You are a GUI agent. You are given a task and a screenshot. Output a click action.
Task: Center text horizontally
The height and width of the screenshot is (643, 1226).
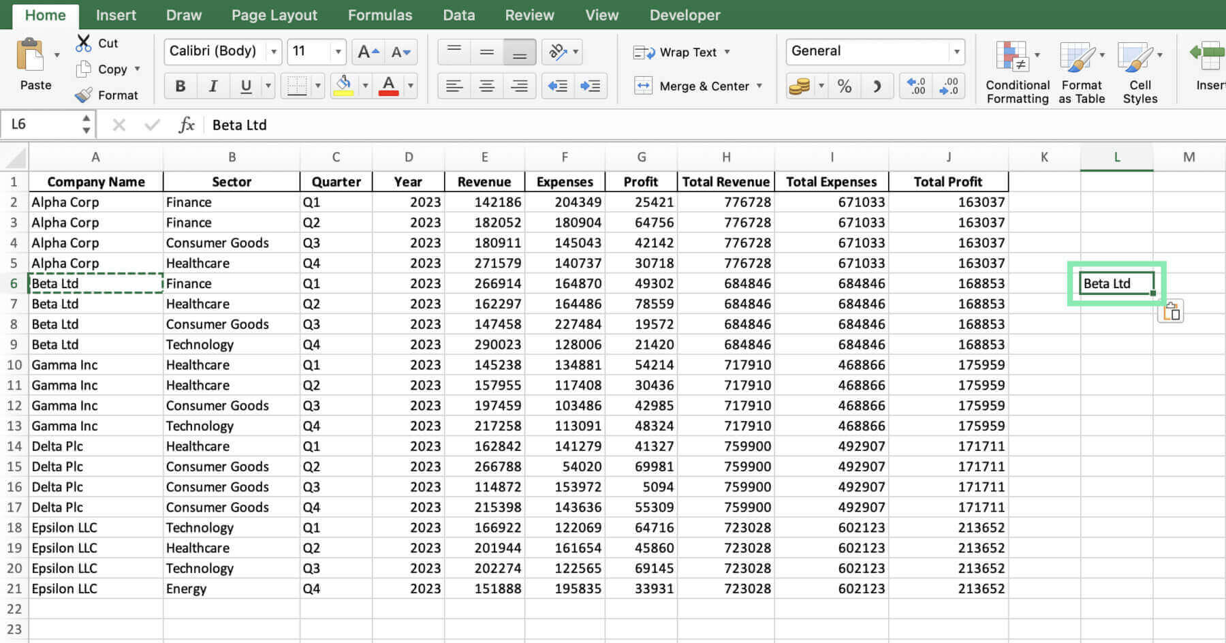(x=486, y=86)
